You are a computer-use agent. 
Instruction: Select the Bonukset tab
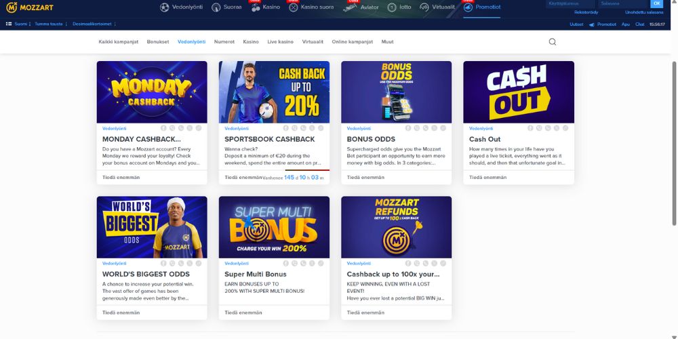click(158, 42)
